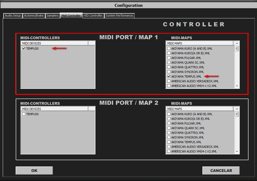
Task: Uncheck TEMPUS0 device in MIDI Port 1
Action: (24, 49)
